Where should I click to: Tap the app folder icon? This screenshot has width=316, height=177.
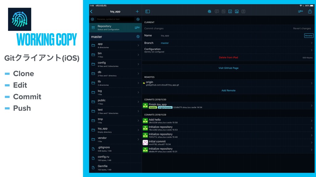point(93,45)
